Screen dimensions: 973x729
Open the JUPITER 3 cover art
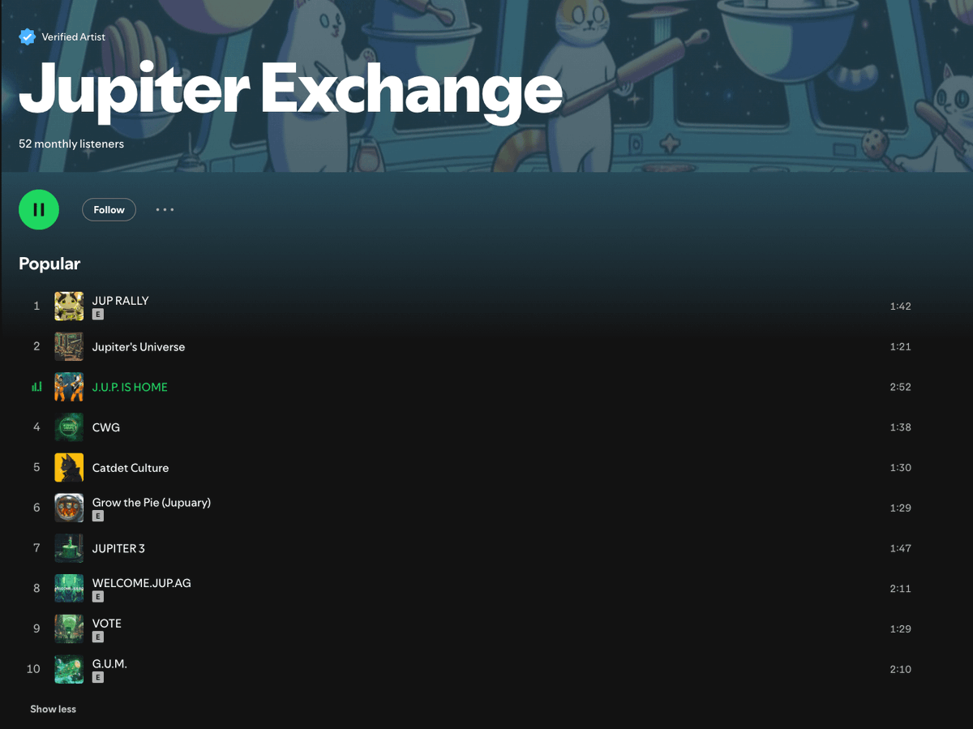pyautogui.click(x=69, y=548)
